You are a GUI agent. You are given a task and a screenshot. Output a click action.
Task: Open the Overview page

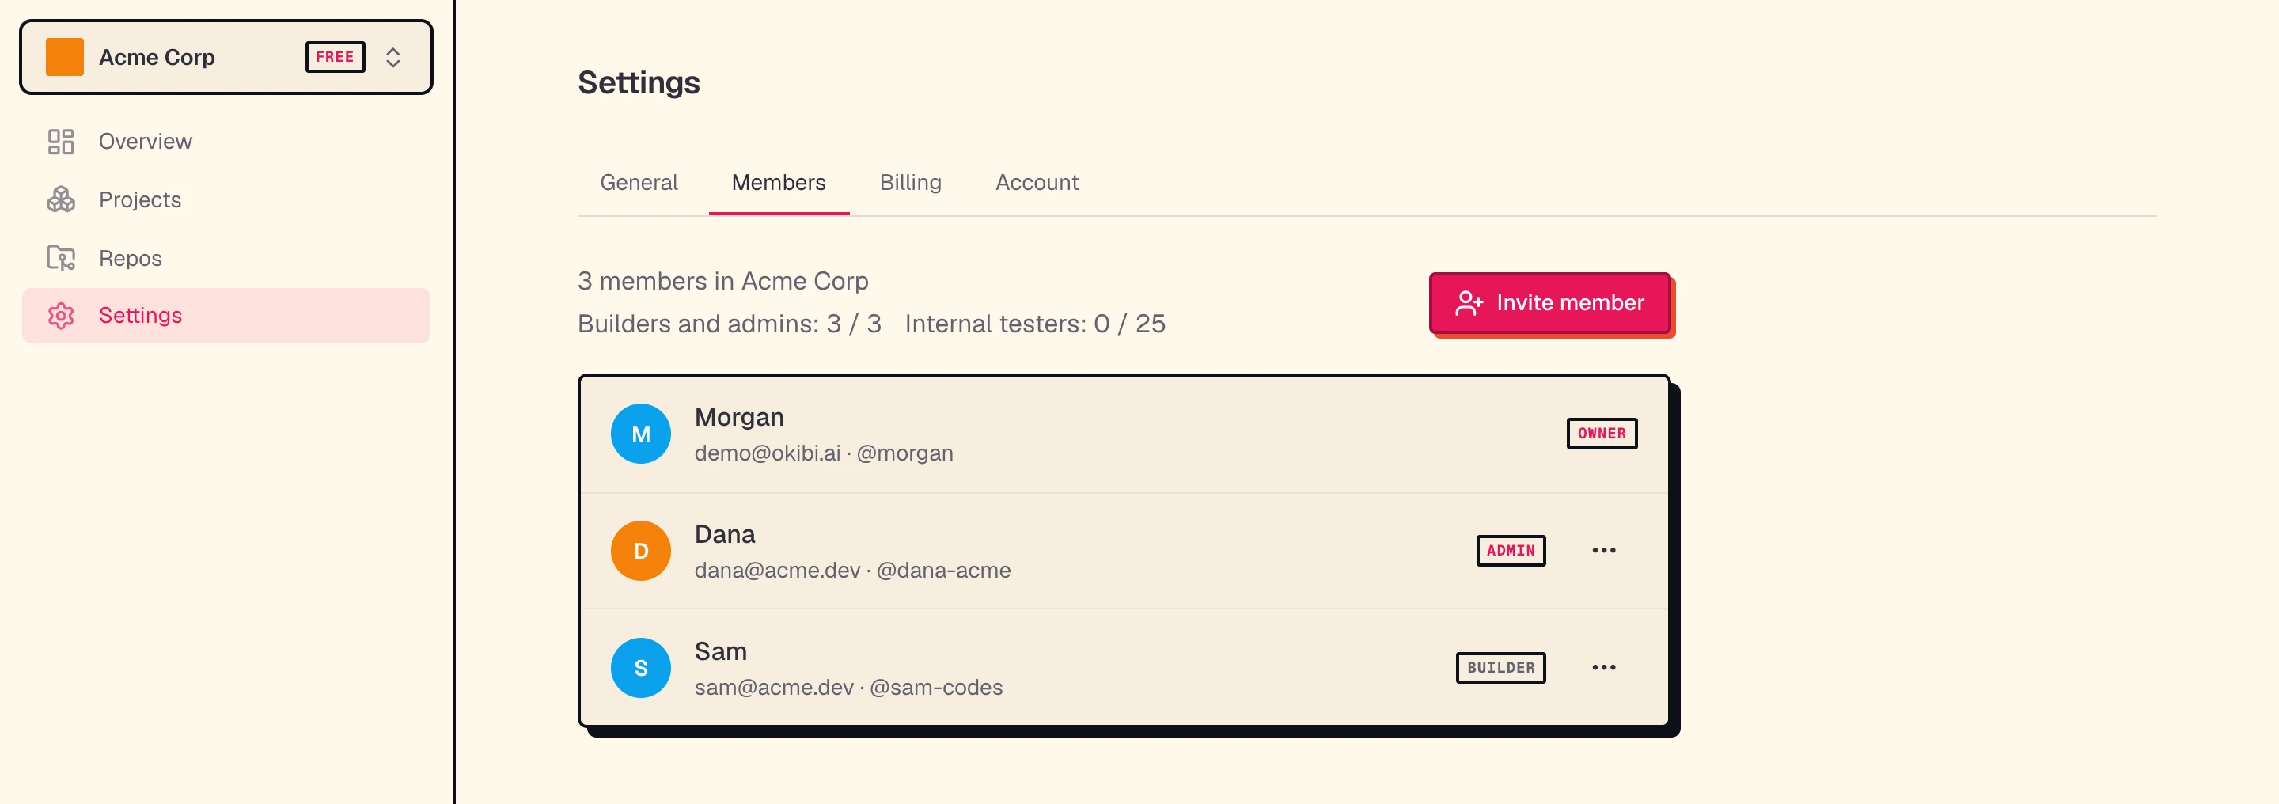[x=226, y=142]
